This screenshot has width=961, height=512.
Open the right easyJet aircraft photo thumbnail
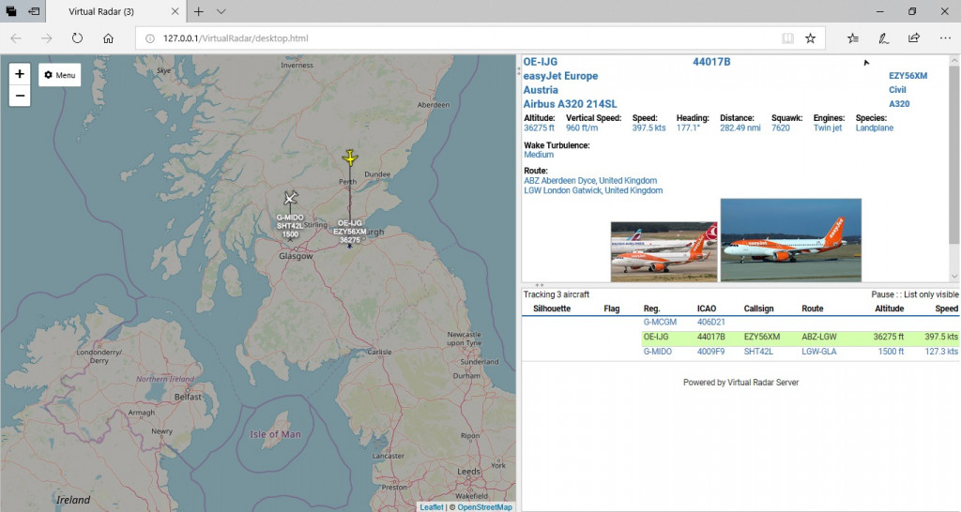pos(791,240)
